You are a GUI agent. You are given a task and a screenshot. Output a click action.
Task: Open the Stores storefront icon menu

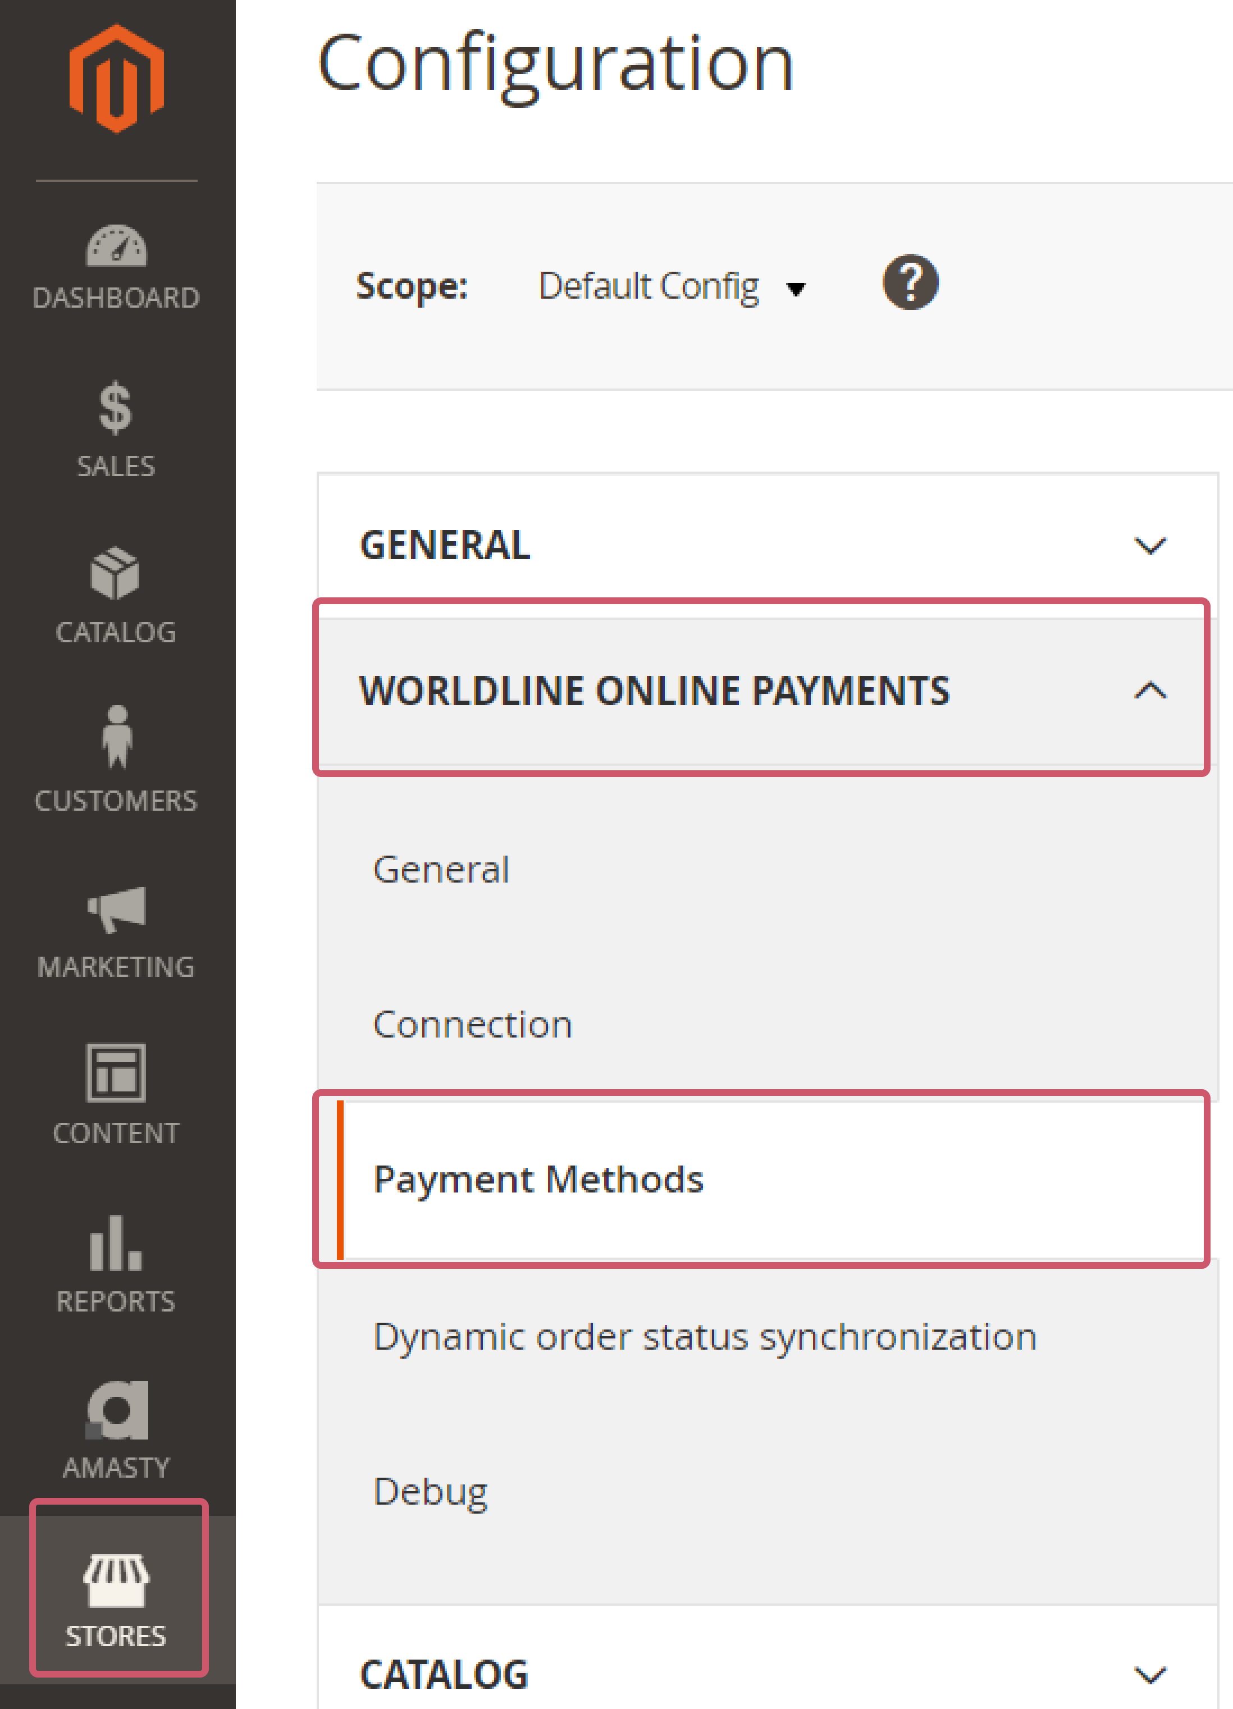pyautogui.click(x=116, y=1580)
